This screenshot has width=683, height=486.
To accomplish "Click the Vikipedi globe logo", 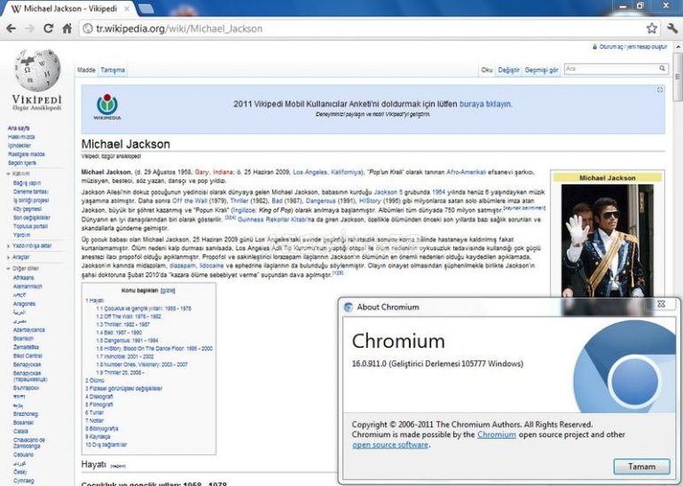I will point(37,71).
